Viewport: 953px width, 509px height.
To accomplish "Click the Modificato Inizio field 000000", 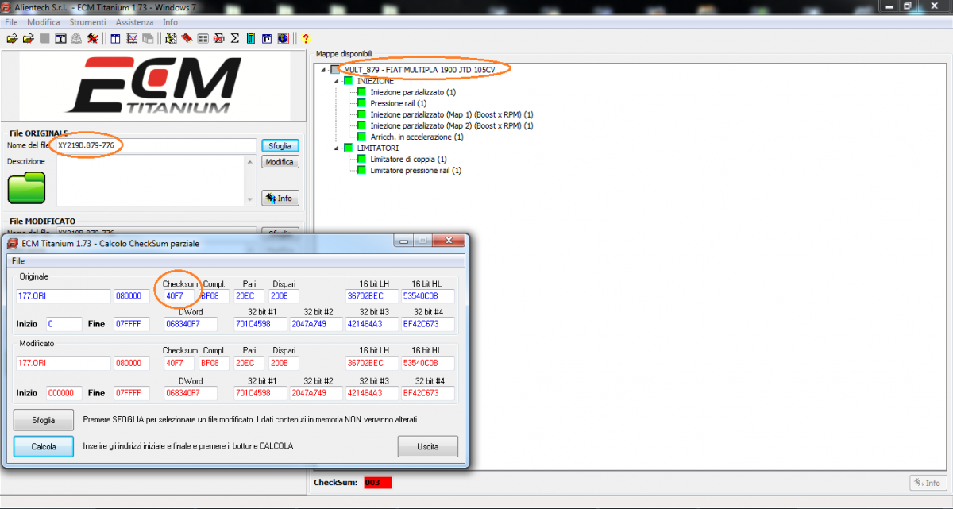I will 64,393.
